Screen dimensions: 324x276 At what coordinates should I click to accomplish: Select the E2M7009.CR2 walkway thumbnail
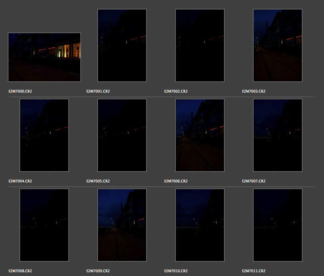122,225
